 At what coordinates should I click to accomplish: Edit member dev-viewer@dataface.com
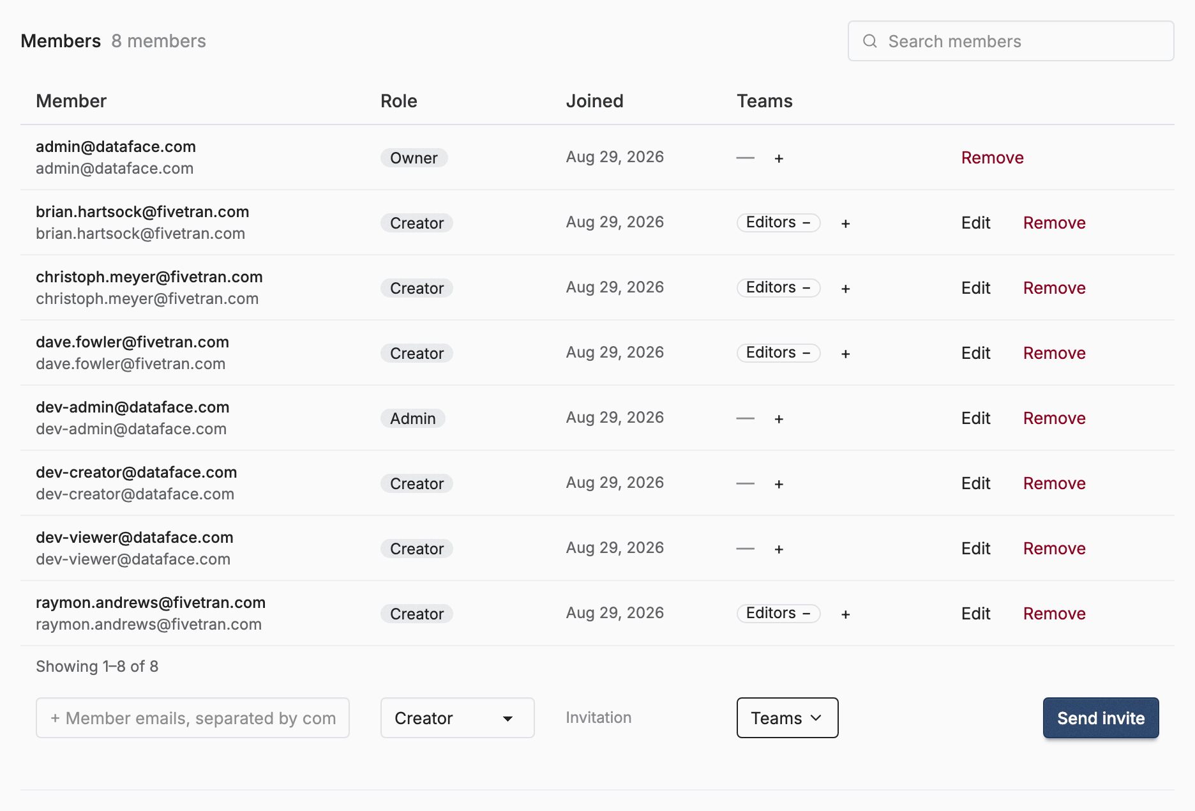[975, 549]
